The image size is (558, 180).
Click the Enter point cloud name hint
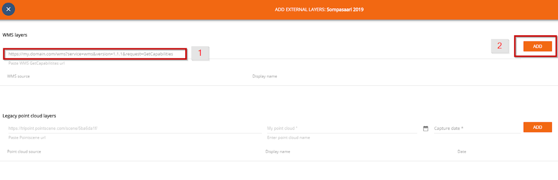[289, 138]
